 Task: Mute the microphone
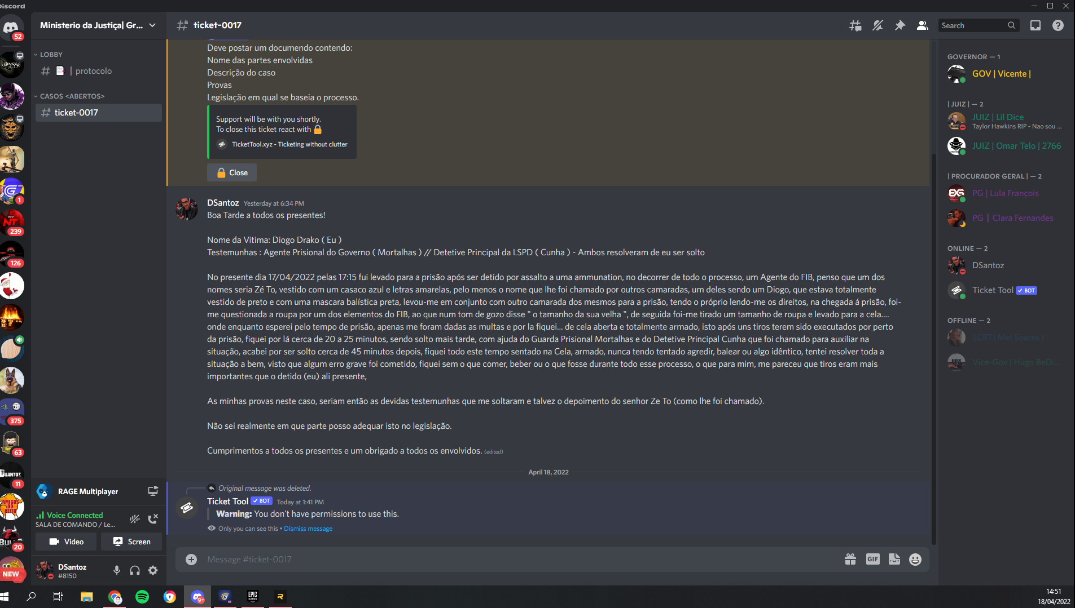[x=117, y=570]
